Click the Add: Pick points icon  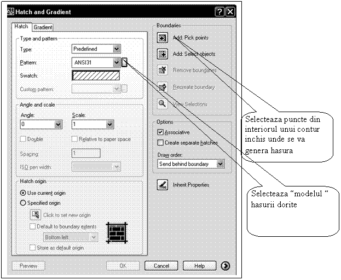(x=162, y=38)
